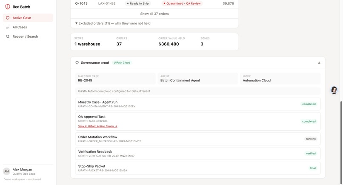Image resolution: width=343 pixels, height=185 pixels.
Task: Click the Red Batch shield logo icon
Action: click(8, 7)
